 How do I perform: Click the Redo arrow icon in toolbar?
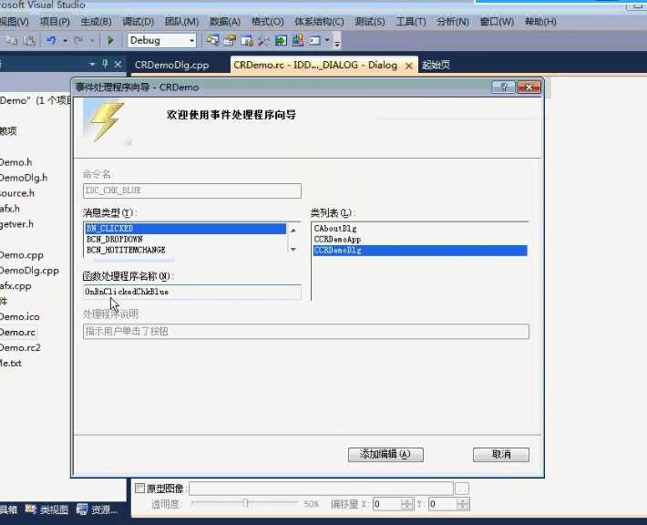(78, 40)
